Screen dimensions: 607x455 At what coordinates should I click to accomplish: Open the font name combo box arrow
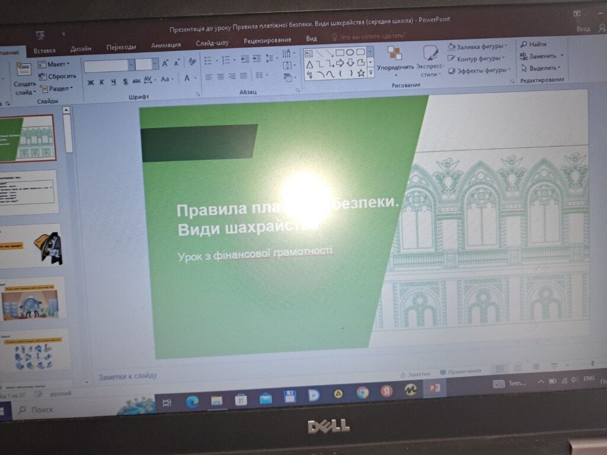(132, 65)
